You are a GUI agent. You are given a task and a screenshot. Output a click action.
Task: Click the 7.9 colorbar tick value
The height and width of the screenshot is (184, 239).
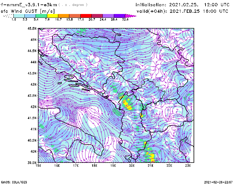(x=47, y=19)
